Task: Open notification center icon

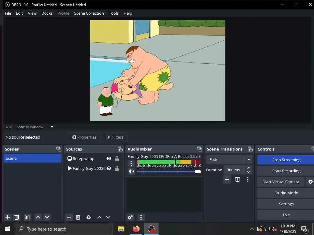Action: (304, 229)
